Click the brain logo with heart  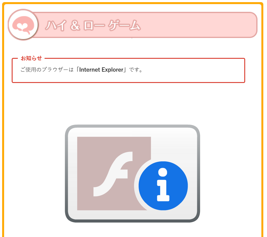coord(23,25)
